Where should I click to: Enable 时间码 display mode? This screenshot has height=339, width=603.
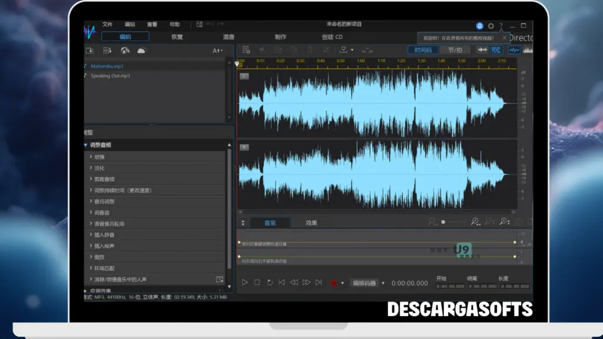point(423,50)
